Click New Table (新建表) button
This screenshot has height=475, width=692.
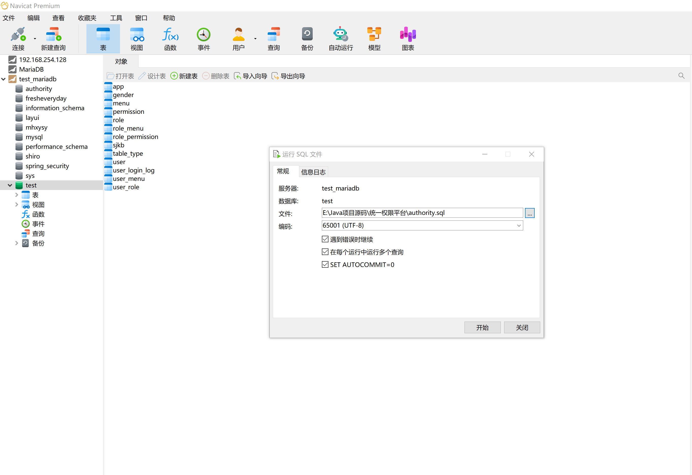(184, 76)
